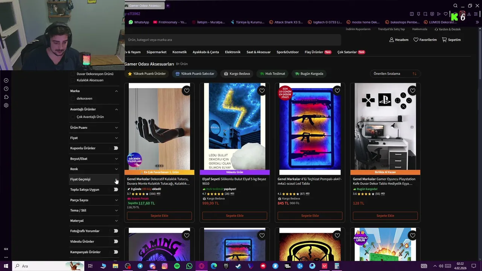Filter by Kargo Bedava chip

click(237, 74)
